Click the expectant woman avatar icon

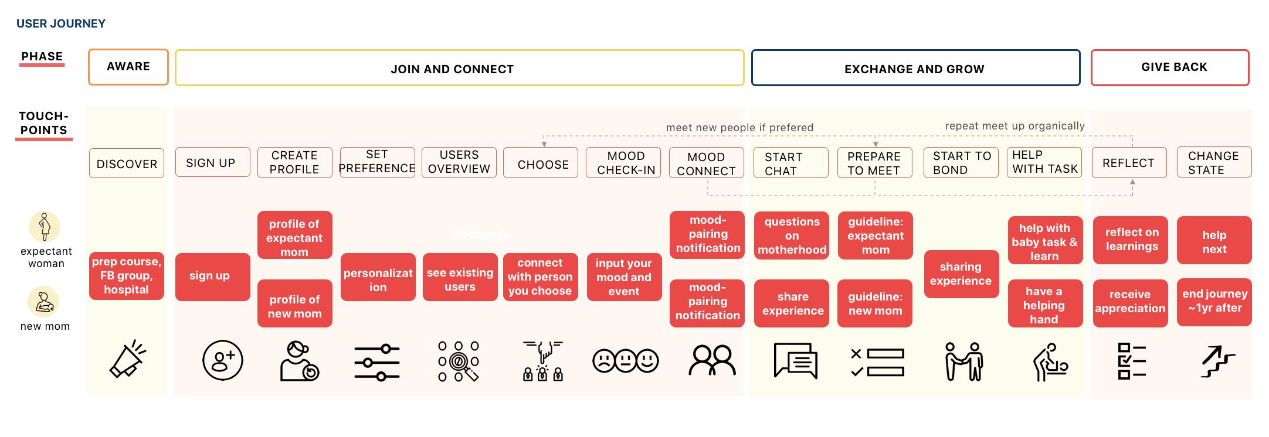45,227
